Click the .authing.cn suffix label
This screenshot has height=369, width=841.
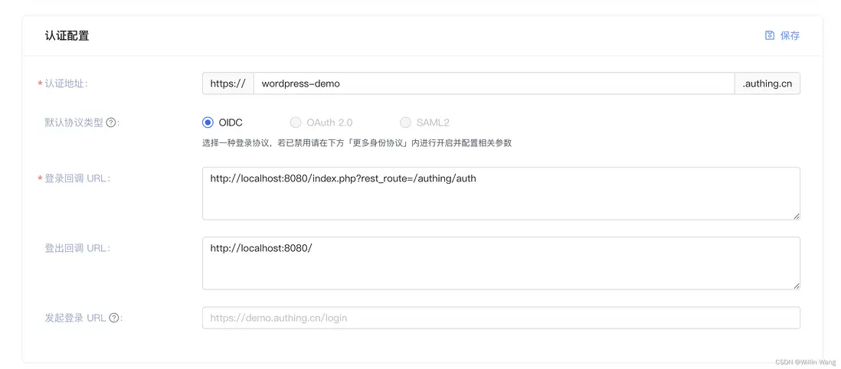[767, 83]
